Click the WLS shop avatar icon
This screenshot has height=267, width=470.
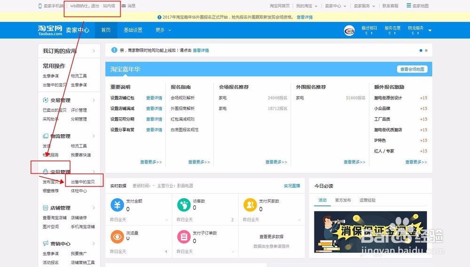tap(349, 30)
